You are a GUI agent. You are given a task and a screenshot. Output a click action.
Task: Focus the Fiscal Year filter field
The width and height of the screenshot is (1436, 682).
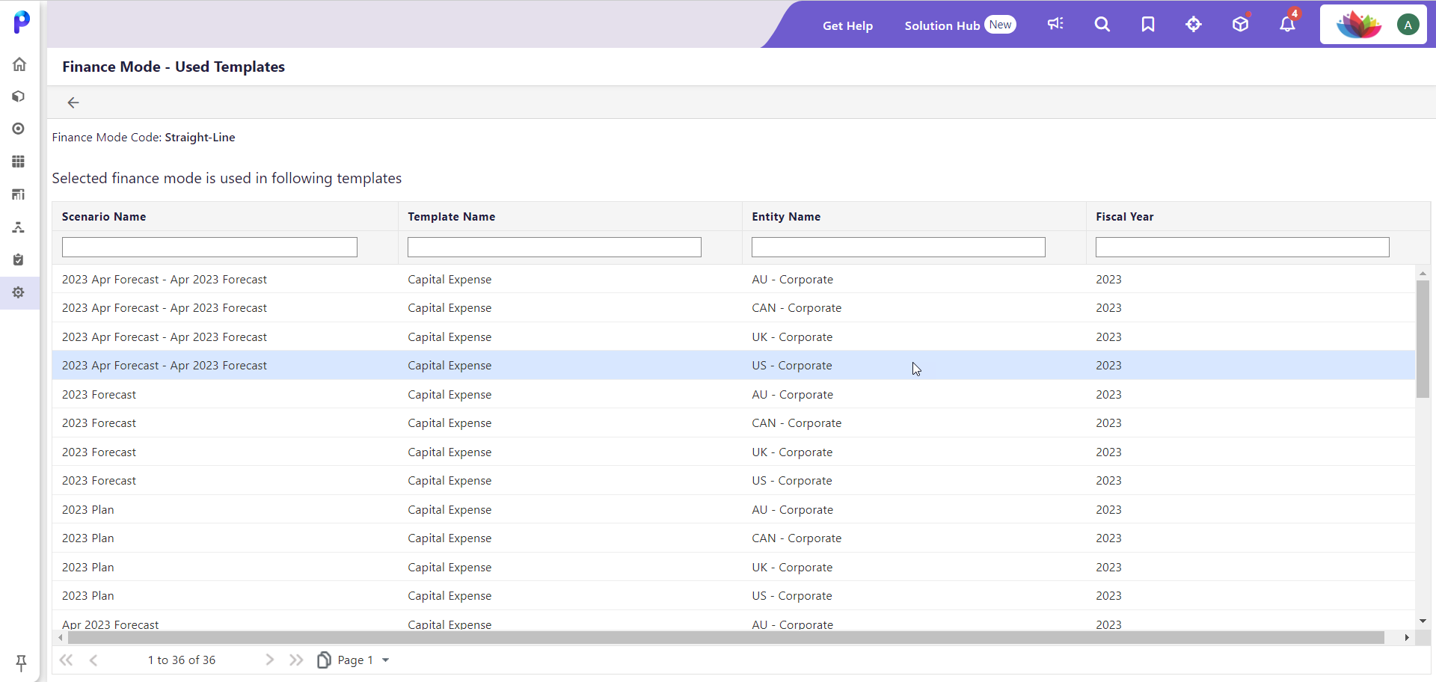pyautogui.click(x=1242, y=247)
